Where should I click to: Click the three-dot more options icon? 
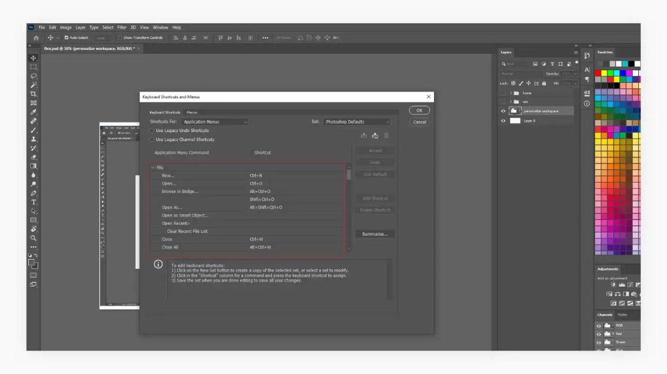coord(265,38)
